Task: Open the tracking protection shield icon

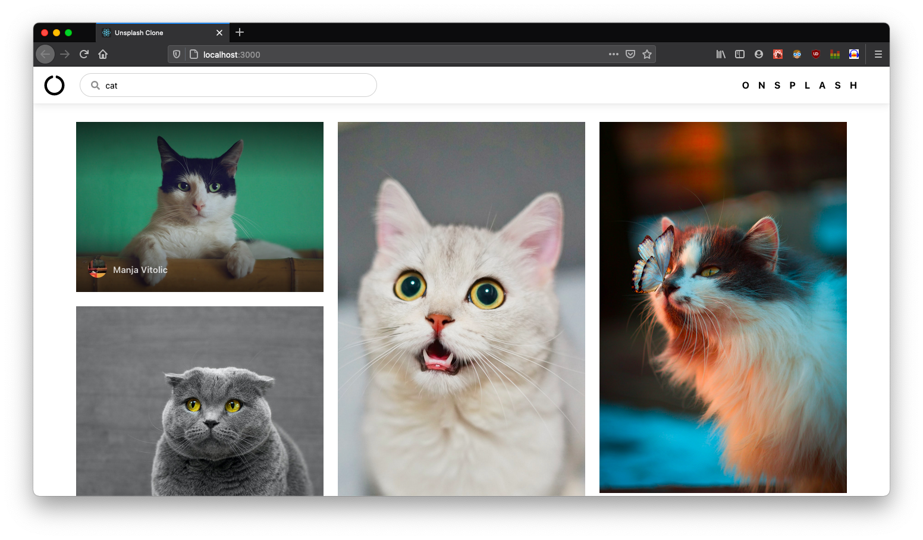Action: (x=177, y=54)
